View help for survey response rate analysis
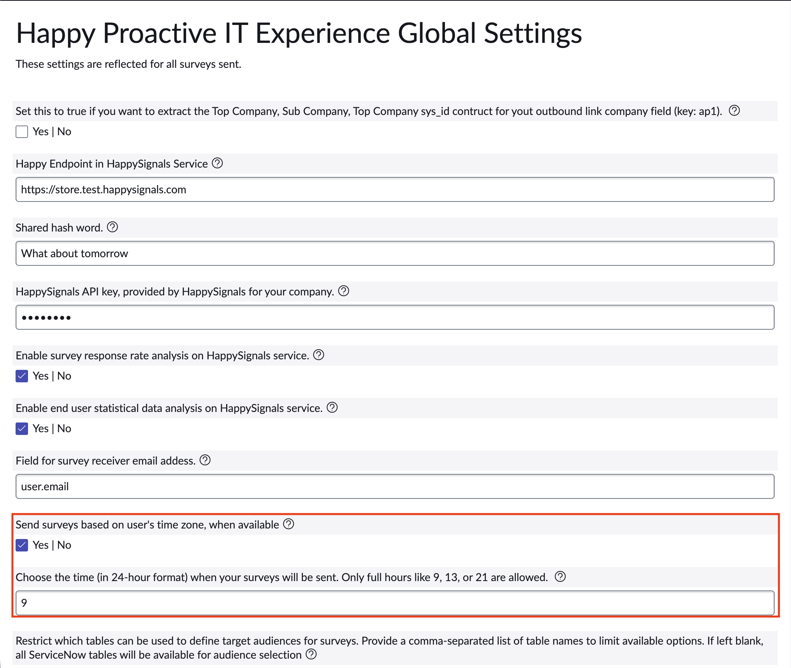The image size is (791, 668). pos(319,355)
